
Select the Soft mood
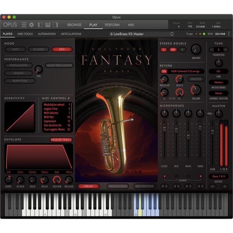(x=16, y=49)
